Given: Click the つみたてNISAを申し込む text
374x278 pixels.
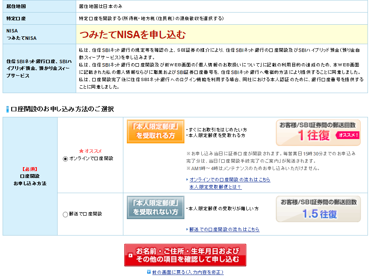Looking at the screenshot, I should (132, 35).
